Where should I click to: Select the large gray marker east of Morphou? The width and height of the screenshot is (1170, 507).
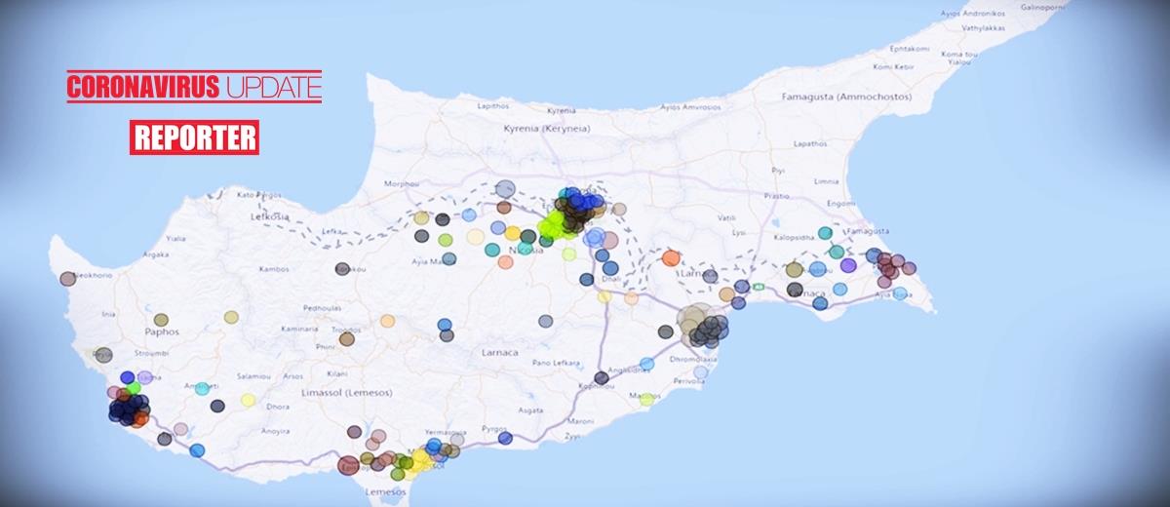coord(505,189)
